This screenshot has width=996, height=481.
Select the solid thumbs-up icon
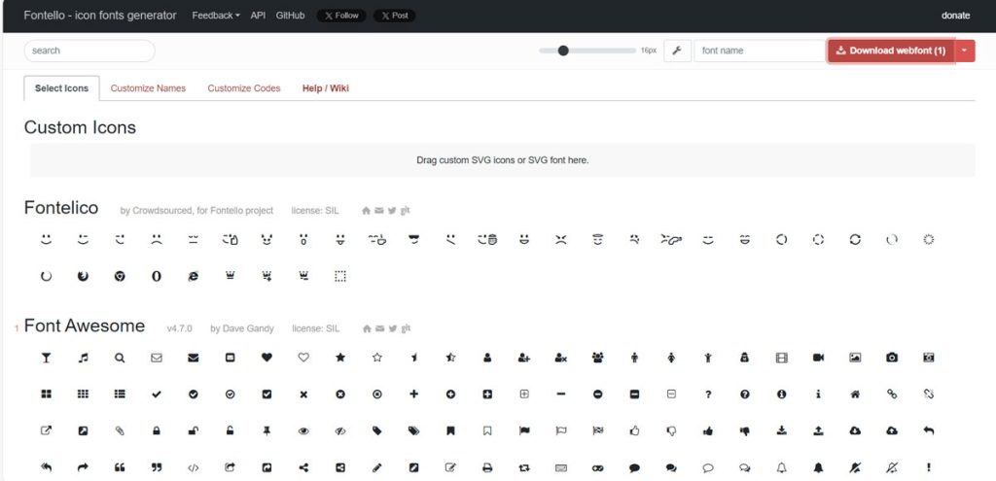click(708, 430)
